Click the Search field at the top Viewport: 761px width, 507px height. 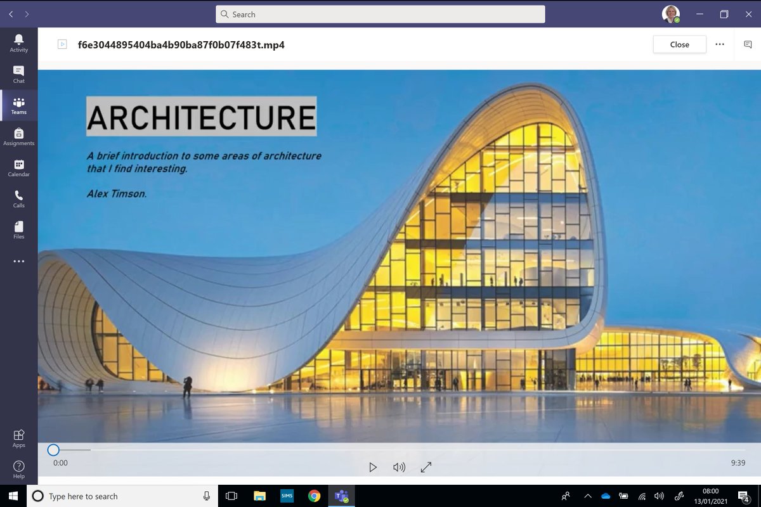(x=380, y=14)
